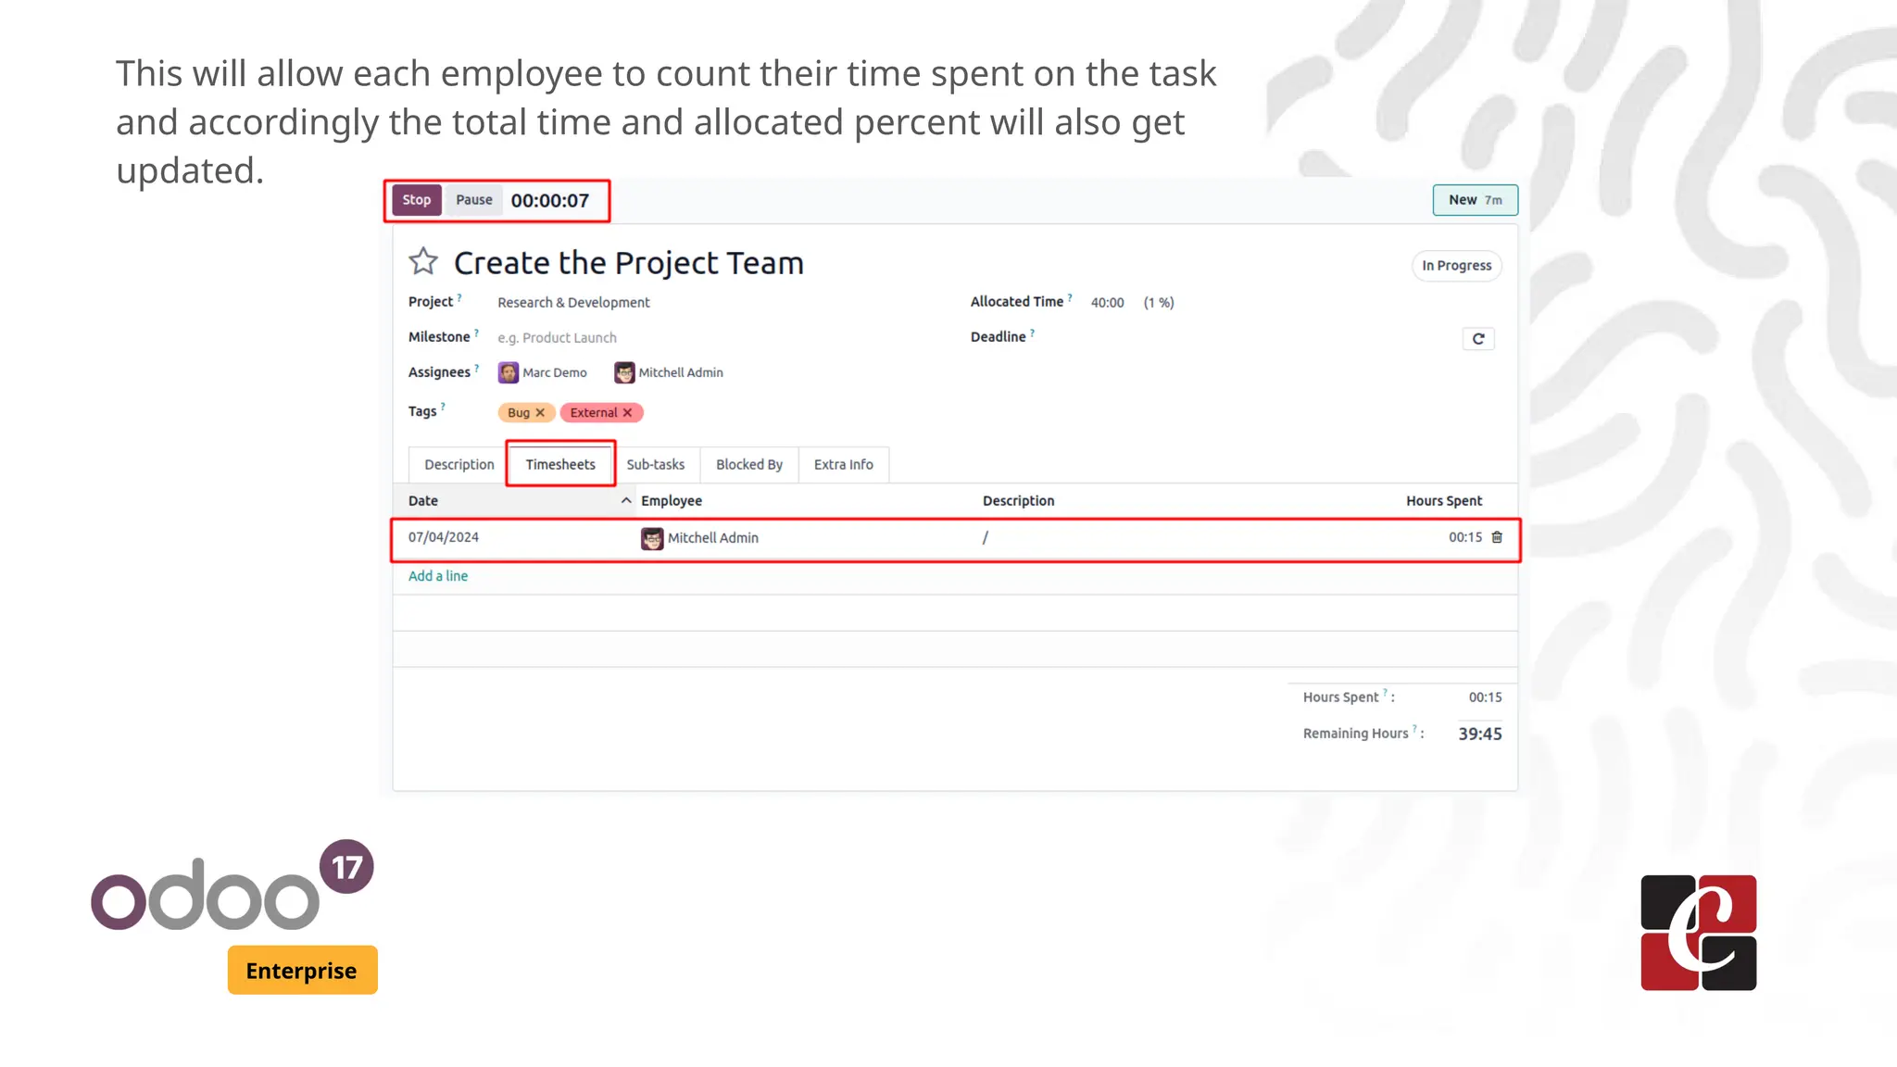
Task: Pause the task timer
Action: point(473,200)
